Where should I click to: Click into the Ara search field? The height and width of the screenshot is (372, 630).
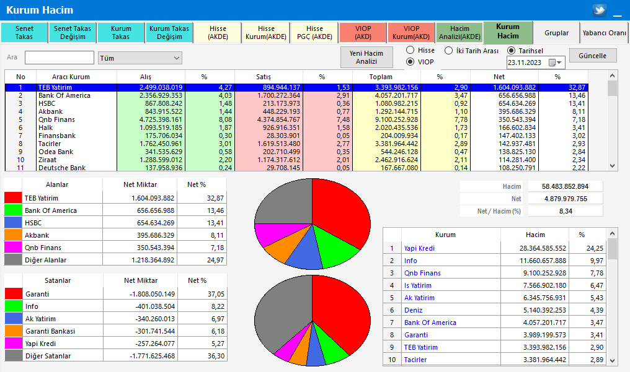[x=60, y=58]
